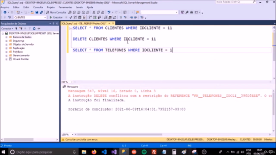Click the Nova Consulta toolbar button
Image resolution: width=276 pixels, height=155 pixels.
click(56, 12)
